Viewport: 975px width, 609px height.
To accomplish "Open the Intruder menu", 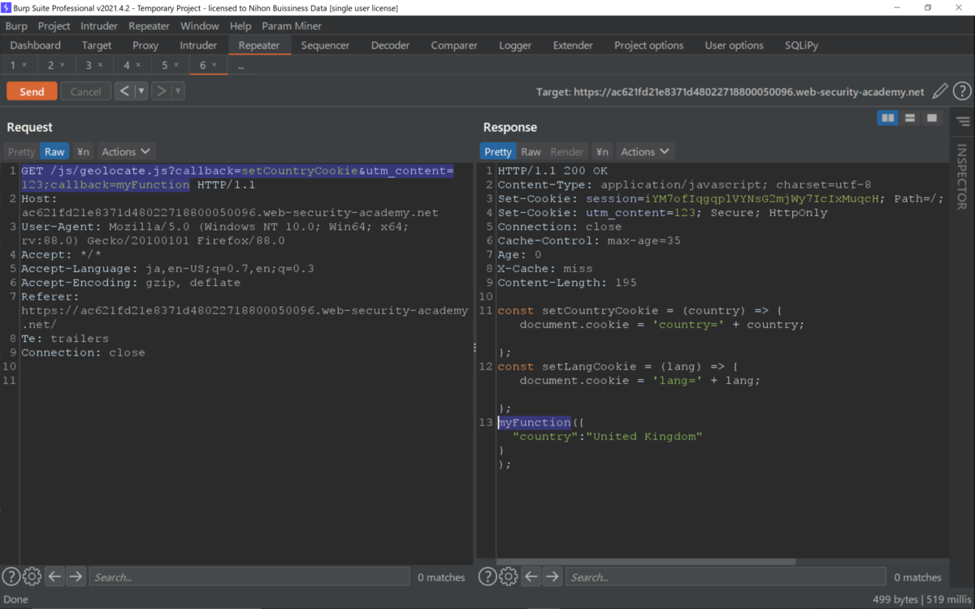I will (x=99, y=26).
